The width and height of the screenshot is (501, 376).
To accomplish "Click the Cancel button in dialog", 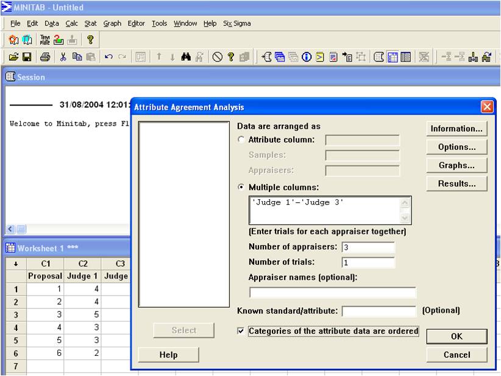I will click(457, 355).
